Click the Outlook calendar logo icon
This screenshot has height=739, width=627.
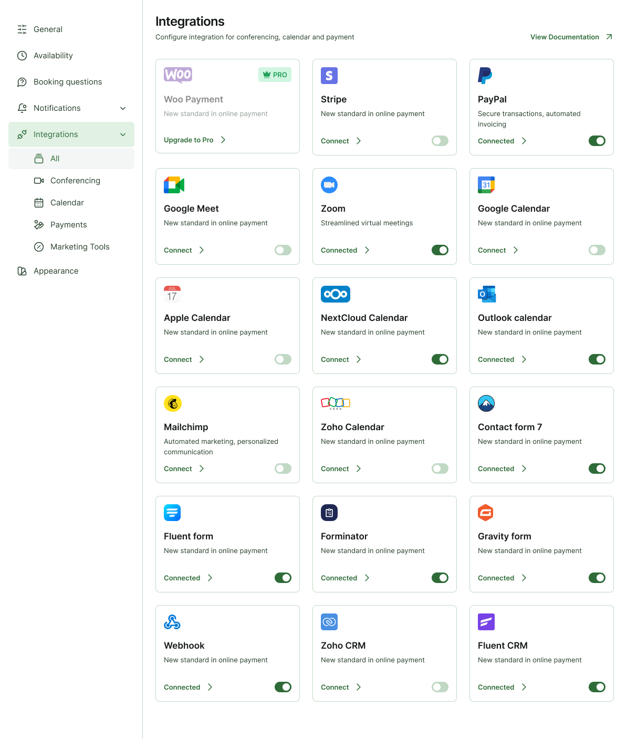coord(487,294)
